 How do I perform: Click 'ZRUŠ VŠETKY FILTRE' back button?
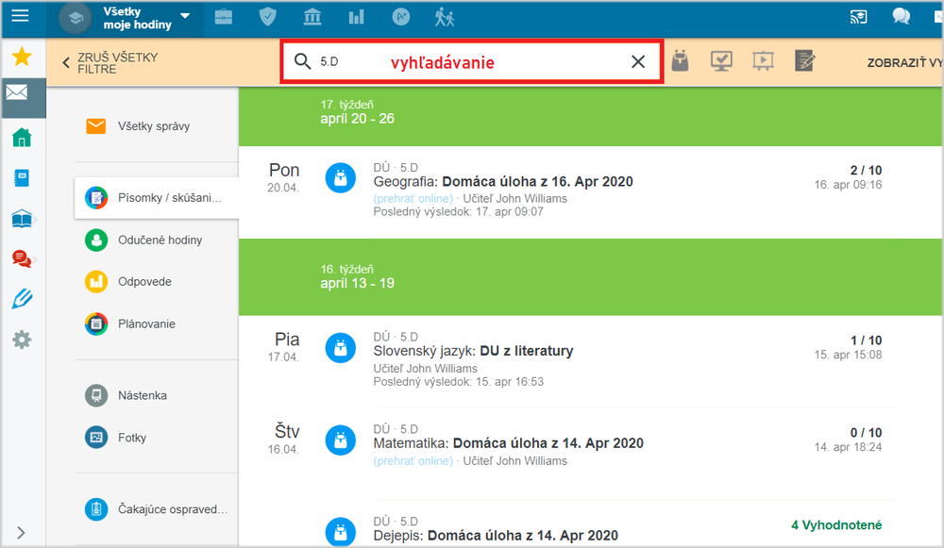110,62
